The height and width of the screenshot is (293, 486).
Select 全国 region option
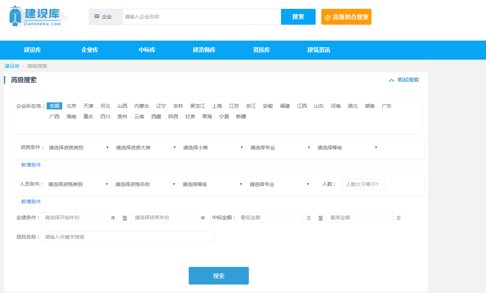pyautogui.click(x=54, y=106)
